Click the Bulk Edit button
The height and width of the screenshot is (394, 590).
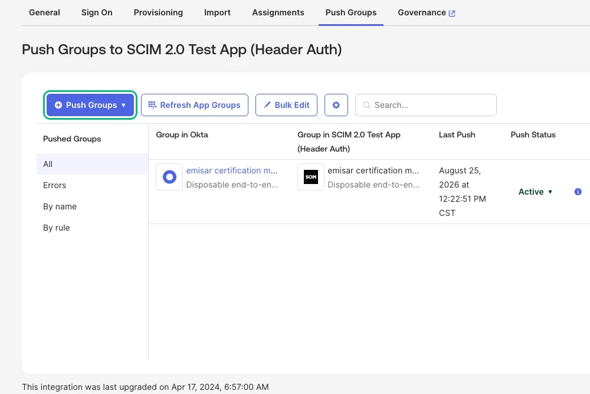tap(286, 105)
